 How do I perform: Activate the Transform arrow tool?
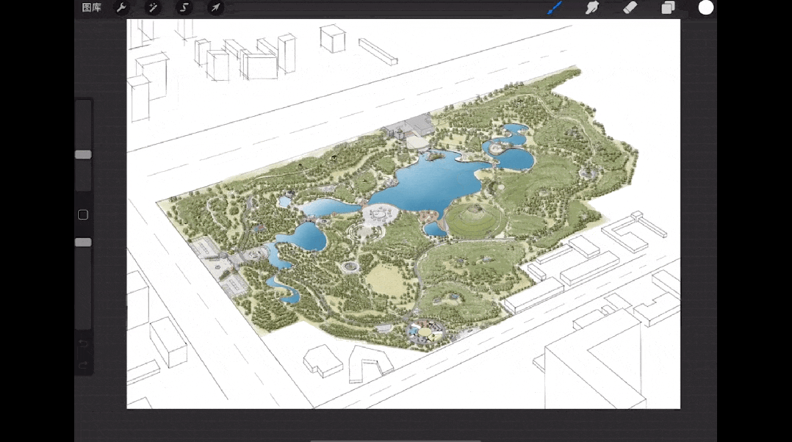(215, 8)
